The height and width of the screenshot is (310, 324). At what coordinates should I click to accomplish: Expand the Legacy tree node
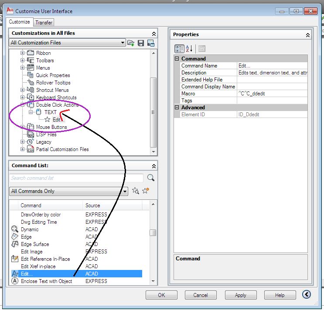click(22, 142)
